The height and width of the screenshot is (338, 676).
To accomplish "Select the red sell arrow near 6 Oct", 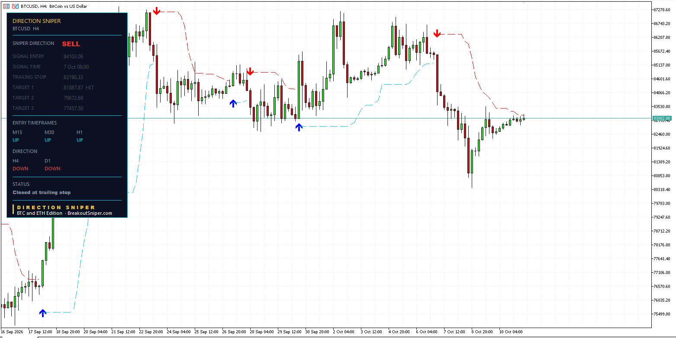I will pyautogui.click(x=437, y=33).
